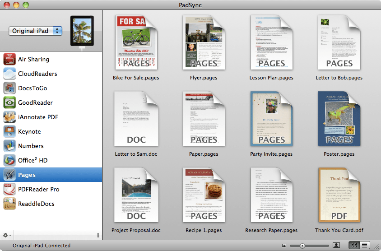Switch to icon grid view
The image size is (381, 251).
(354, 245)
